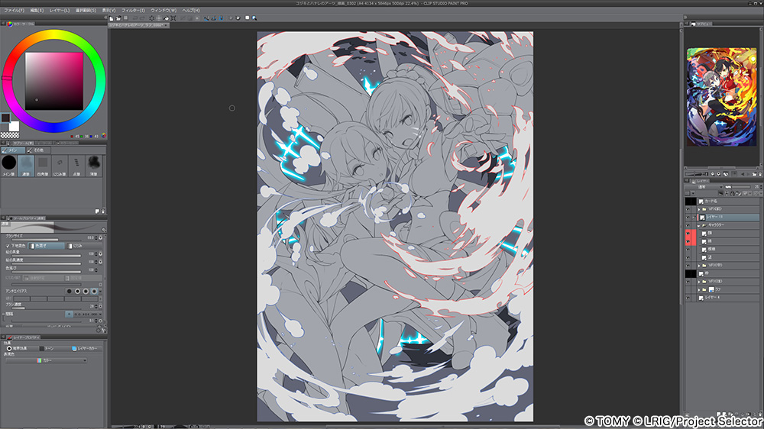This screenshot has width=764, height=429.
Task: Open the ウィンドウ(W) menu
Action: click(163, 10)
